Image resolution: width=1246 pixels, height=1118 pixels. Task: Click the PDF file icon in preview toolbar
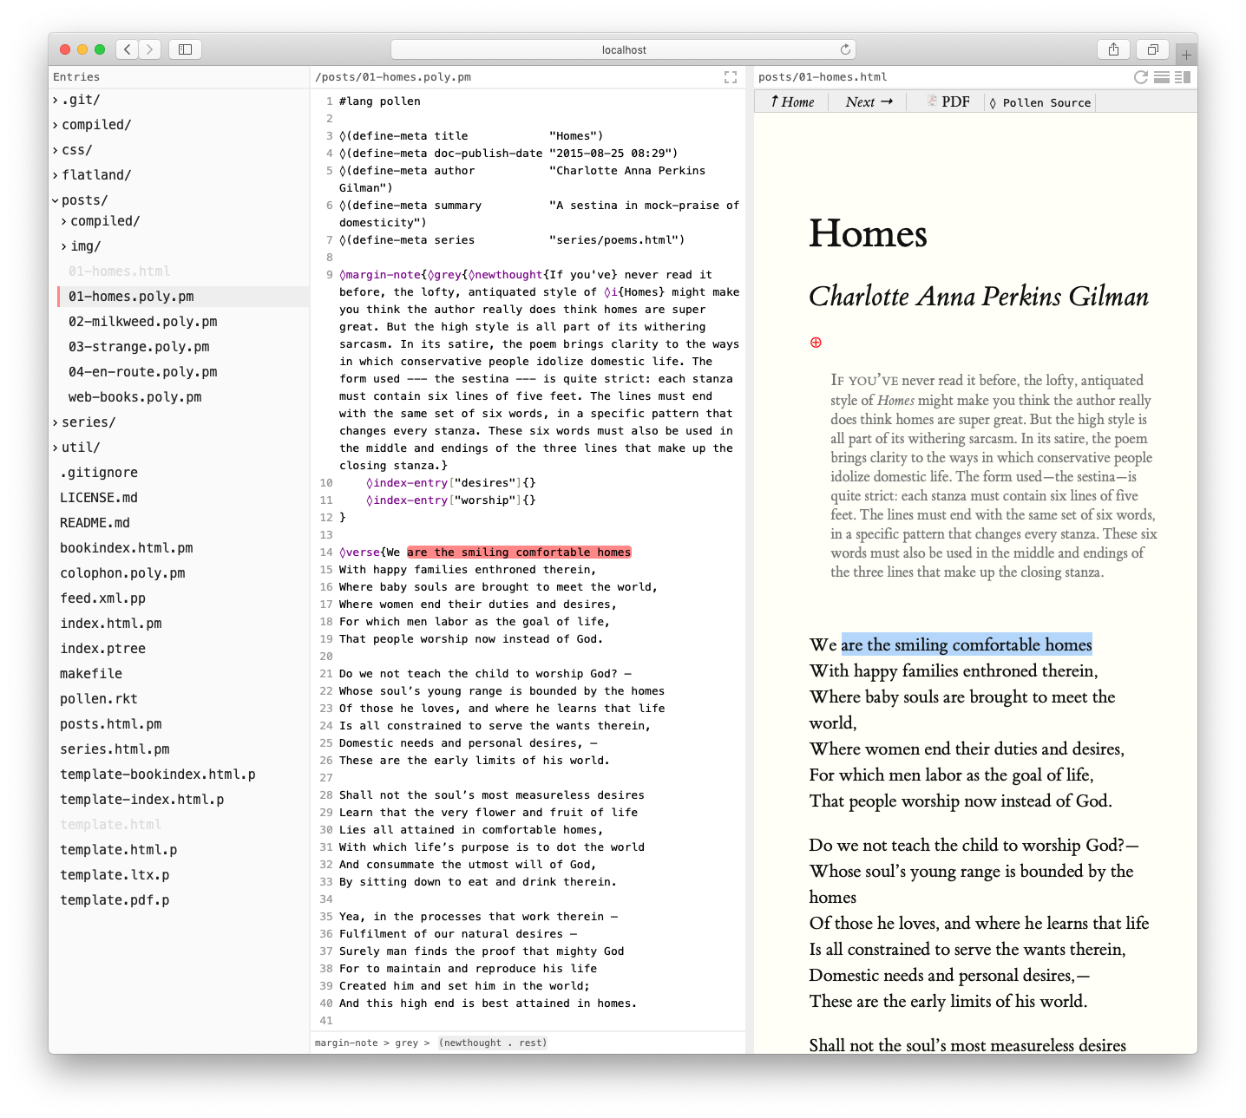(x=932, y=101)
